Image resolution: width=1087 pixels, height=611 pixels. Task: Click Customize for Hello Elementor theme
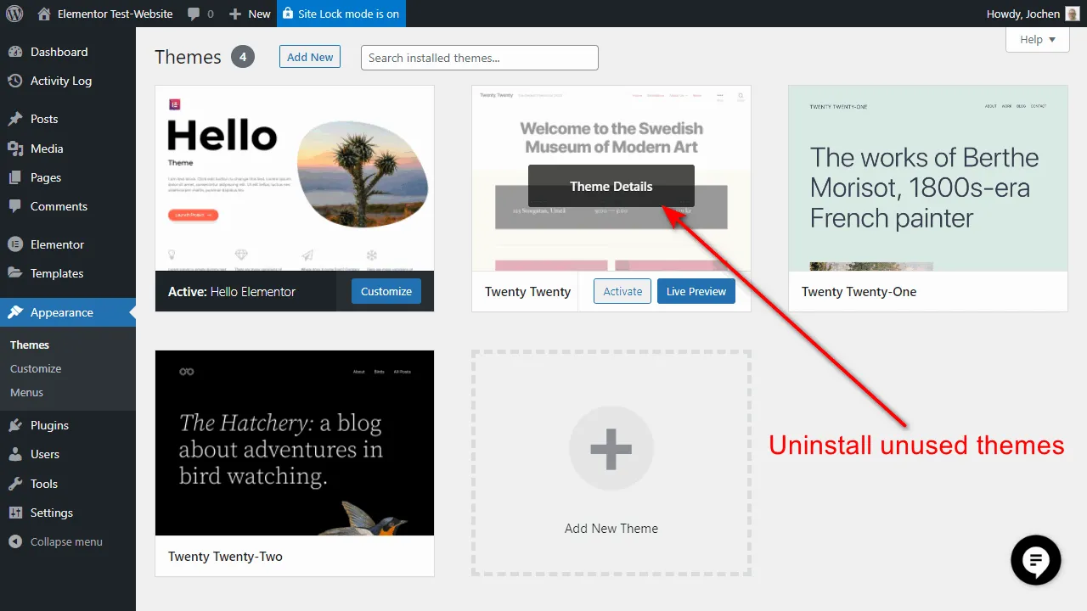click(386, 291)
